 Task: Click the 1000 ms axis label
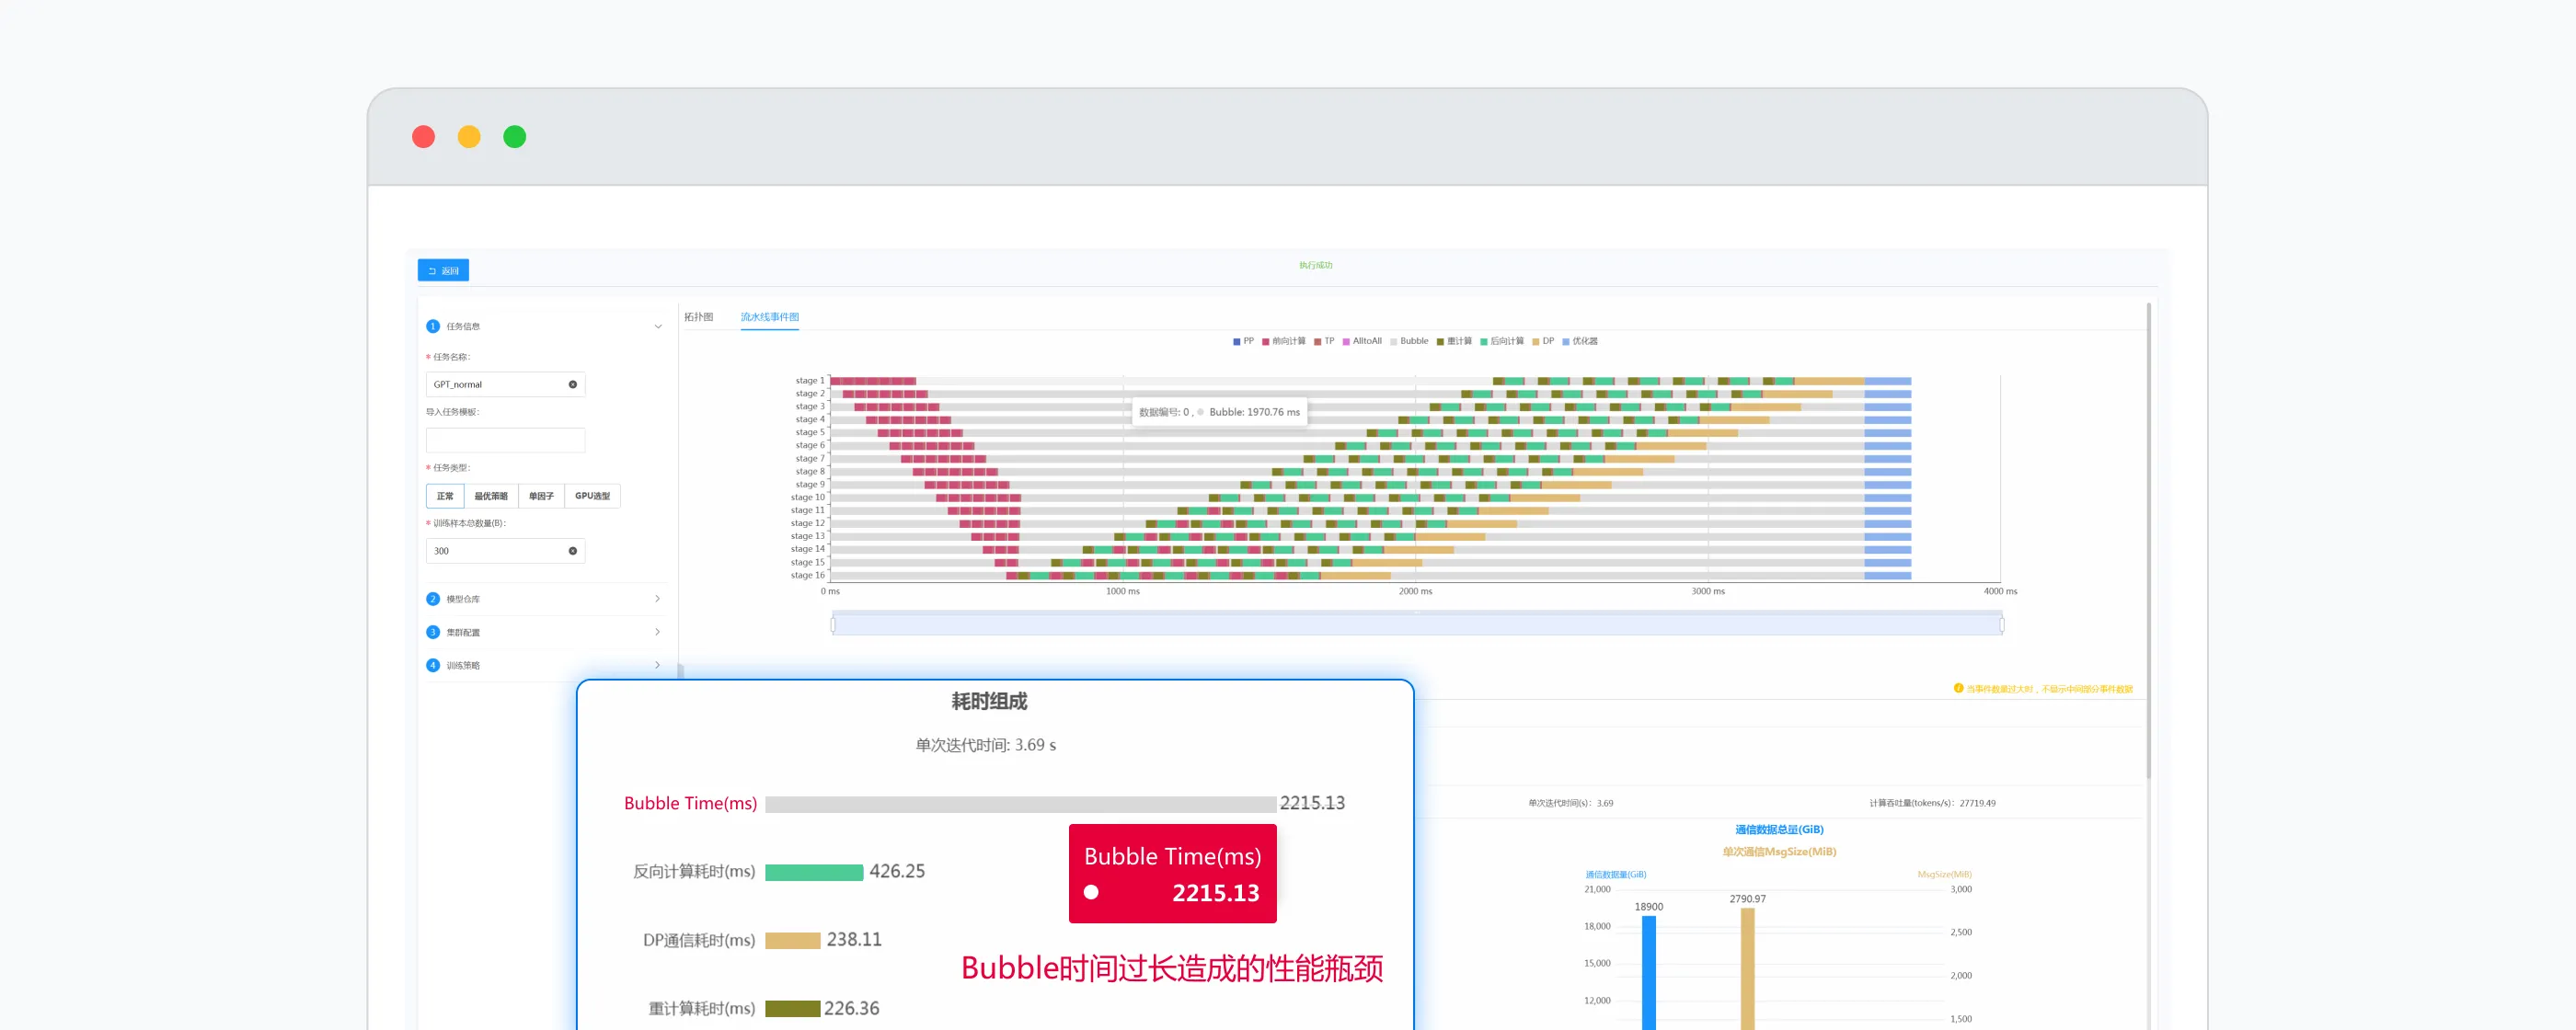point(1122,591)
